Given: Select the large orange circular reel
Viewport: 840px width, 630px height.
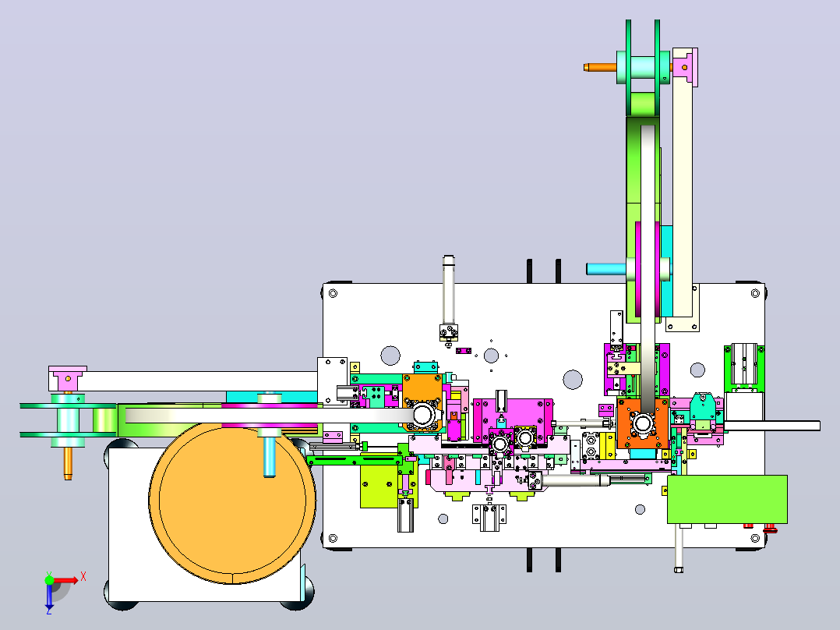Looking at the screenshot, I should click(x=232, y=504).
